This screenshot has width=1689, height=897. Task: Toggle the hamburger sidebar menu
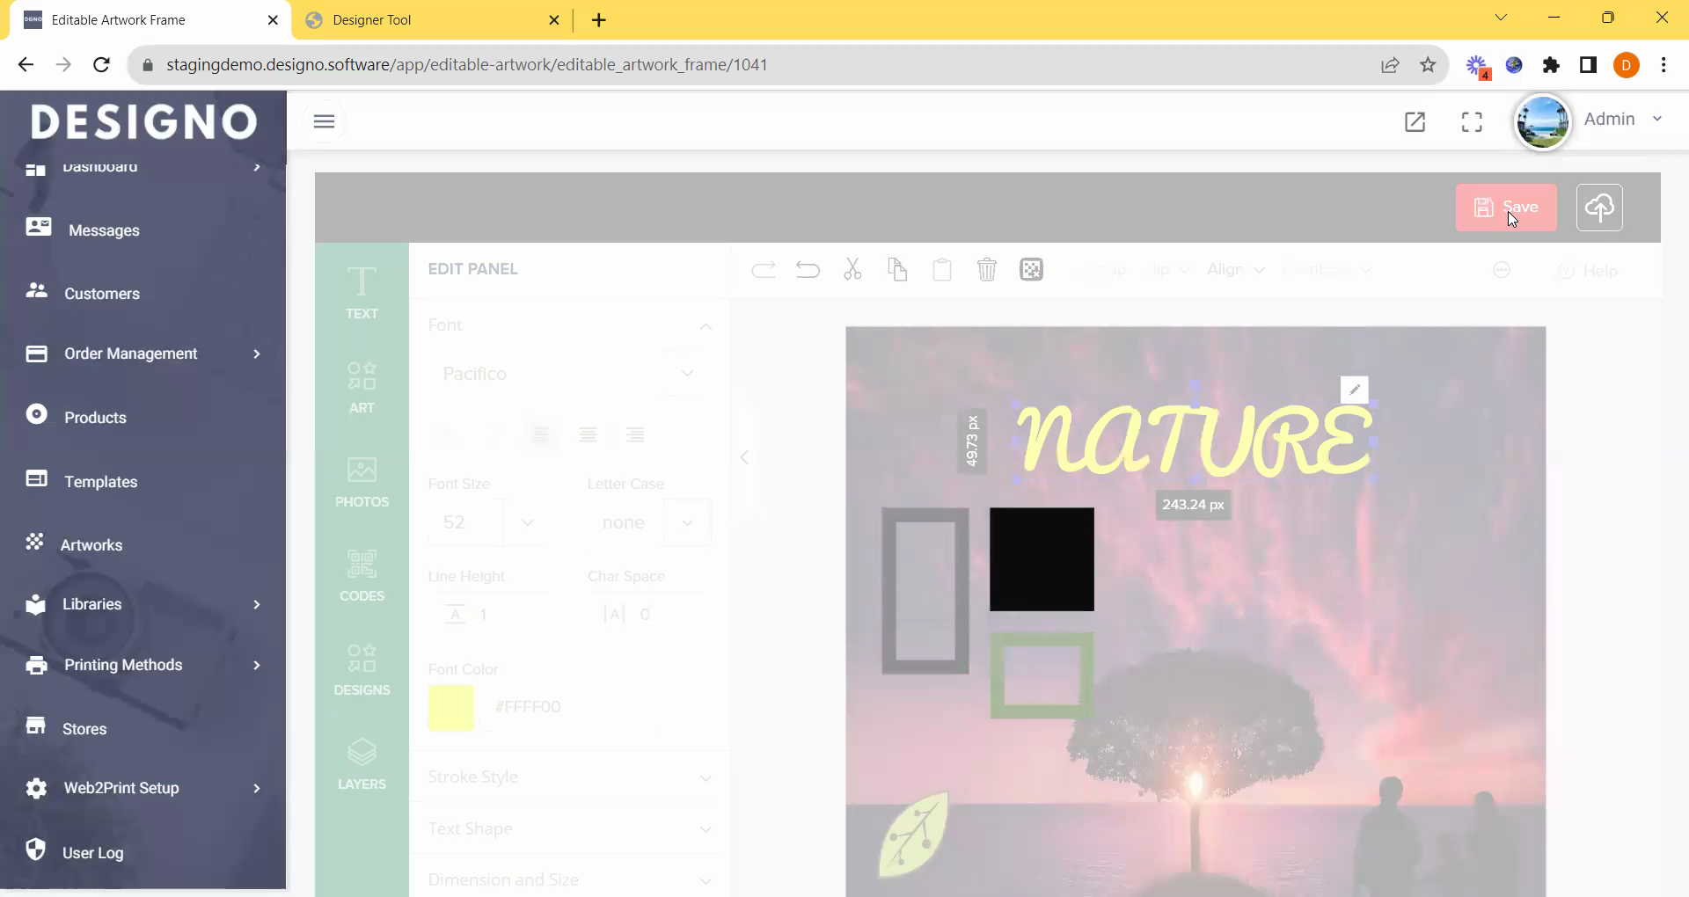pos(324,121)
